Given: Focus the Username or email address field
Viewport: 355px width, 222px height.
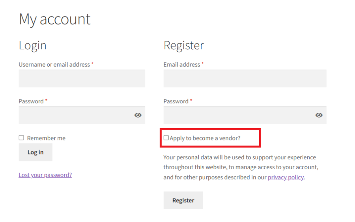Looking at the screenshot, I should coord(82,78).
